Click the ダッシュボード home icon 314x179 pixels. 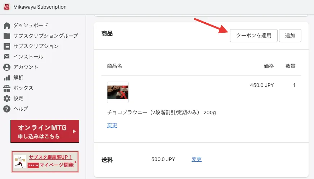pos(7,26)
